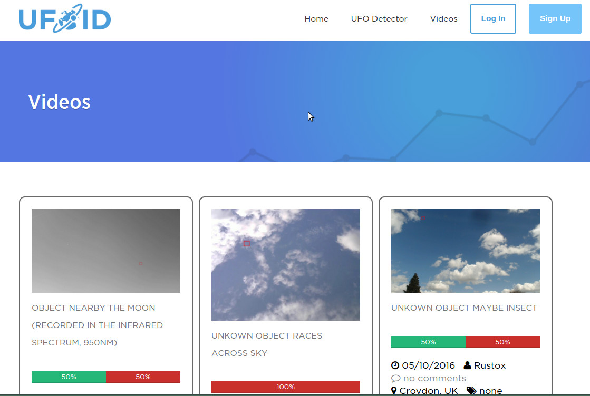Click the clock icon beside 05/10/2016
The image size is (590, 396).
pyautogui.click(x=395, y=365)
